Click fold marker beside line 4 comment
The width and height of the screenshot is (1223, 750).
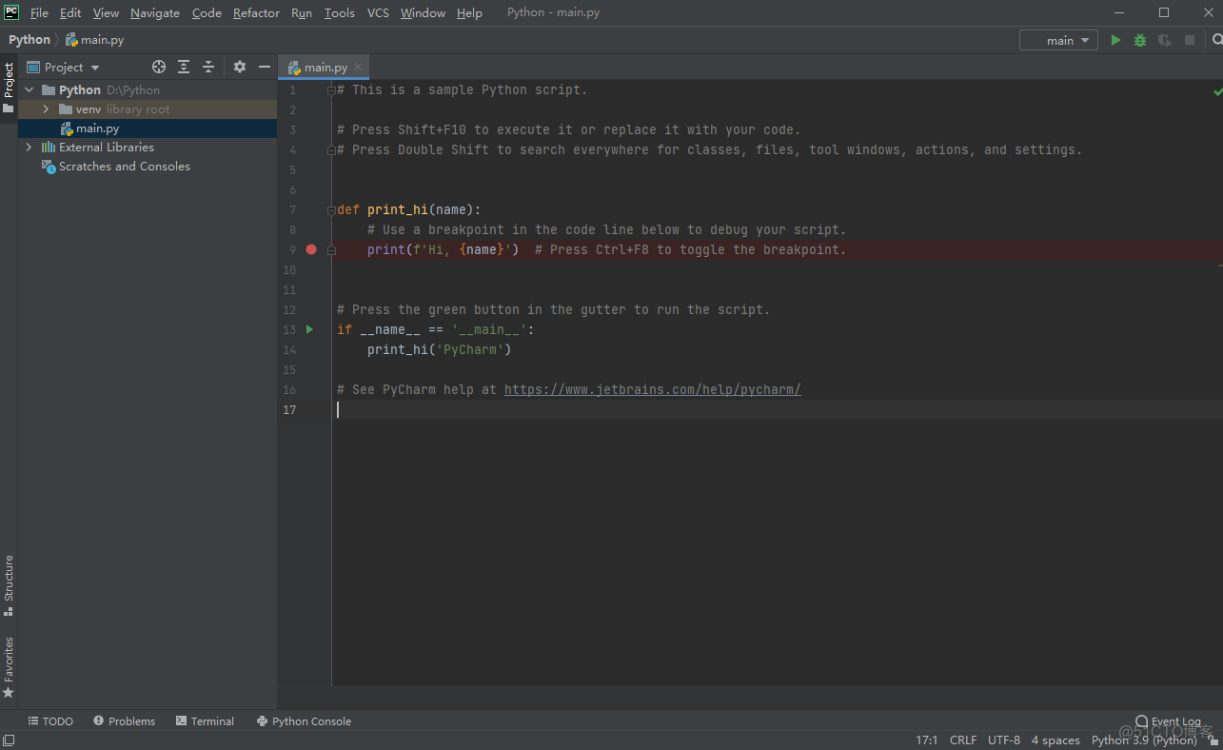click(331, 150)
